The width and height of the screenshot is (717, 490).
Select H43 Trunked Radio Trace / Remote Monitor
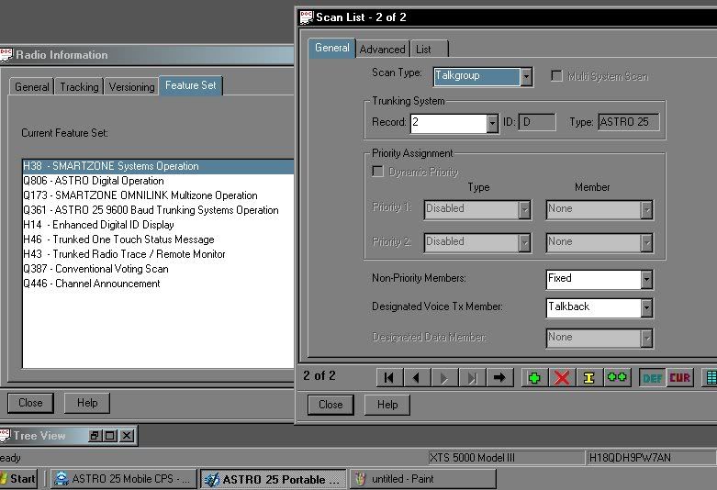click(x=158, y=253)
